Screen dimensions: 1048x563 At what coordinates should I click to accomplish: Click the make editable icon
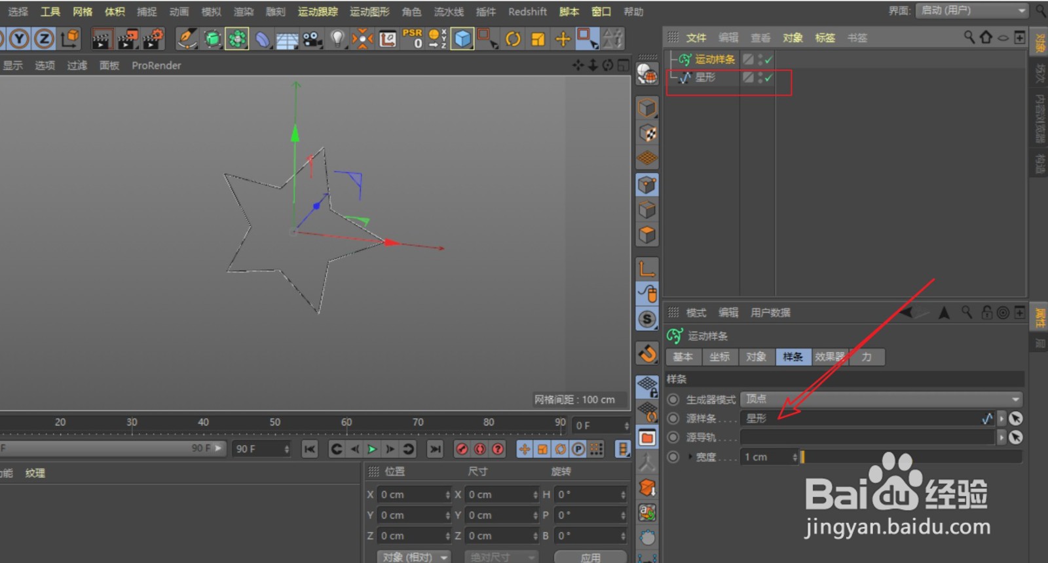coord(647,74)
